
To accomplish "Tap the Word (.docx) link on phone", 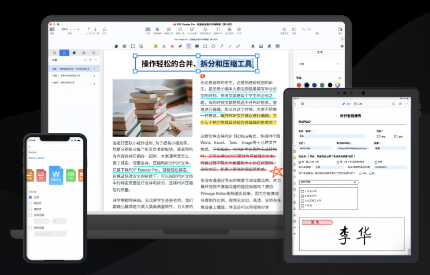I will tap(36, 158).
